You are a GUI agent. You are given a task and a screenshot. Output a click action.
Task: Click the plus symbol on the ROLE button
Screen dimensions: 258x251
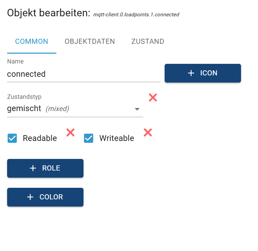(x=33, y=168)
